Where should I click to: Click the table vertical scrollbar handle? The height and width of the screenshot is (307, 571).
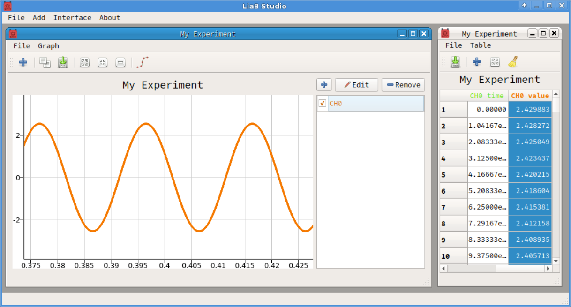556,105
